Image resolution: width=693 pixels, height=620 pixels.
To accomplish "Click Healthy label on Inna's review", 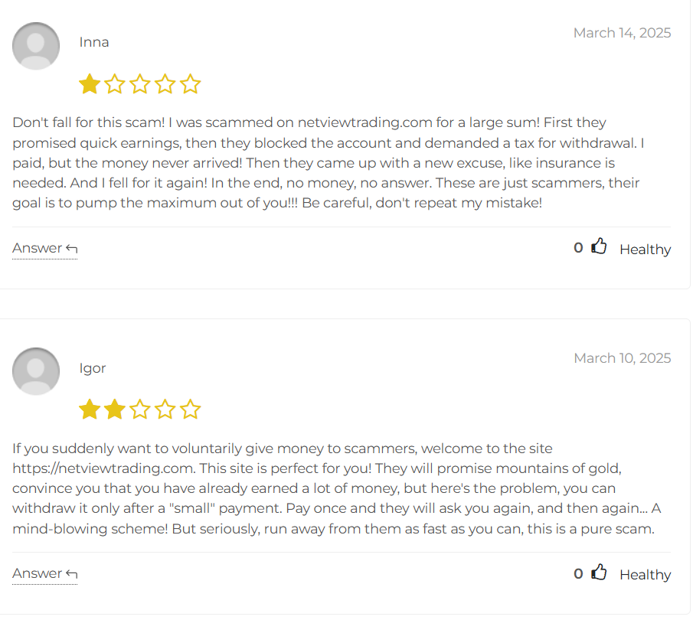I will [x=645, y=250].
